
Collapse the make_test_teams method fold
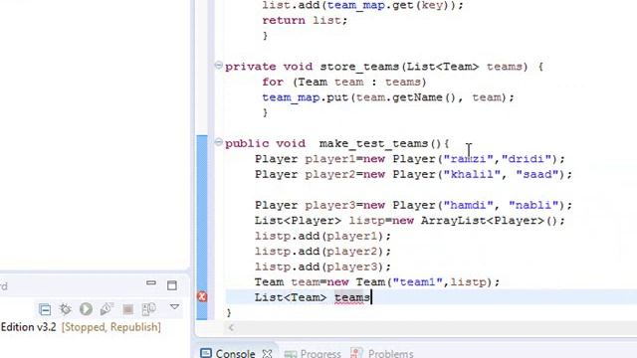(x=219, y=142)
